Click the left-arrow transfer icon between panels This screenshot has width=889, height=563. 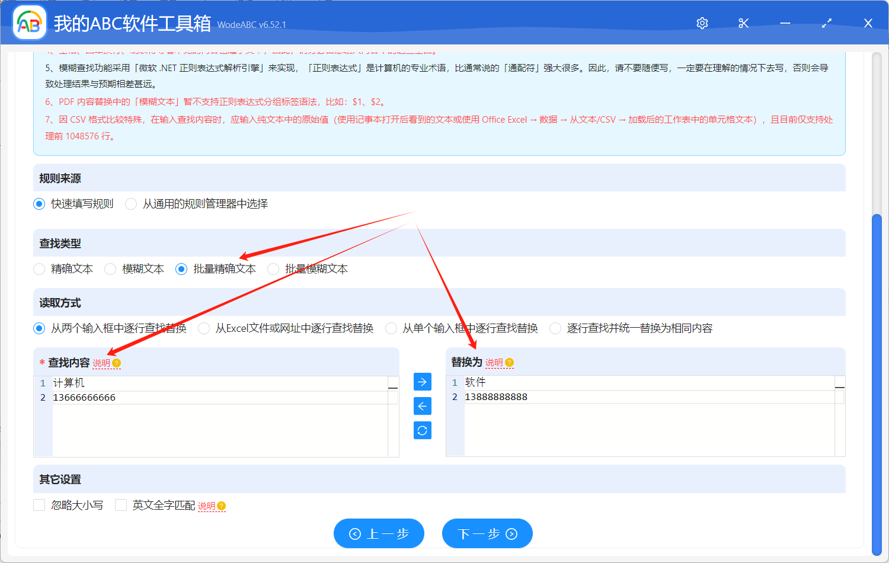tap(422, 406)
